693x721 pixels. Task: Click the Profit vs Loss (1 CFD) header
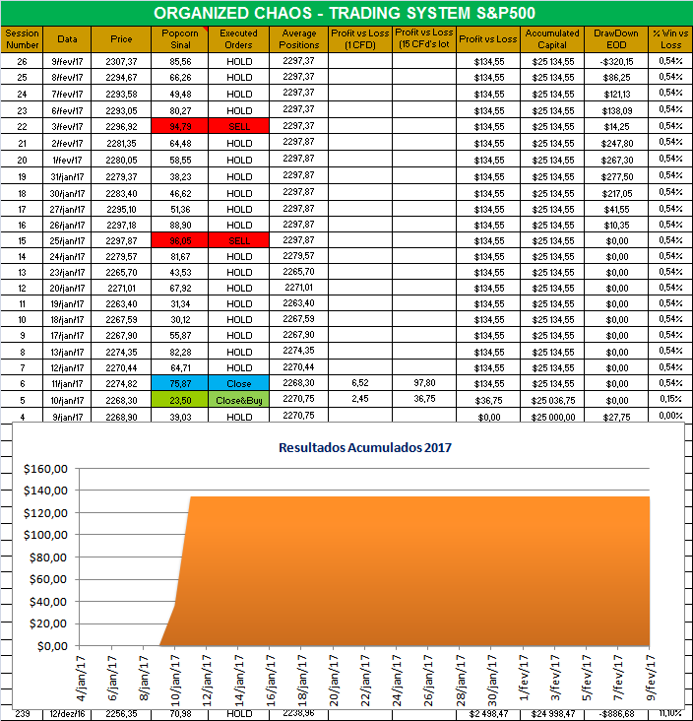coord(360,39)
